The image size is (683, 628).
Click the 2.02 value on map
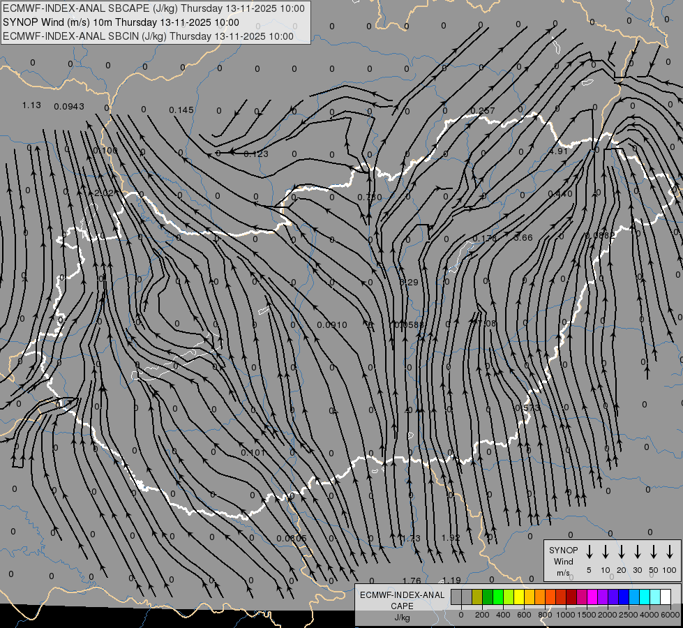click(x=104, y=193)
